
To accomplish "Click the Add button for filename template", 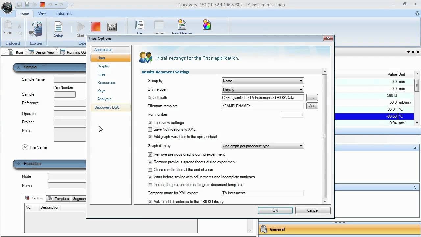I will 312,106.
